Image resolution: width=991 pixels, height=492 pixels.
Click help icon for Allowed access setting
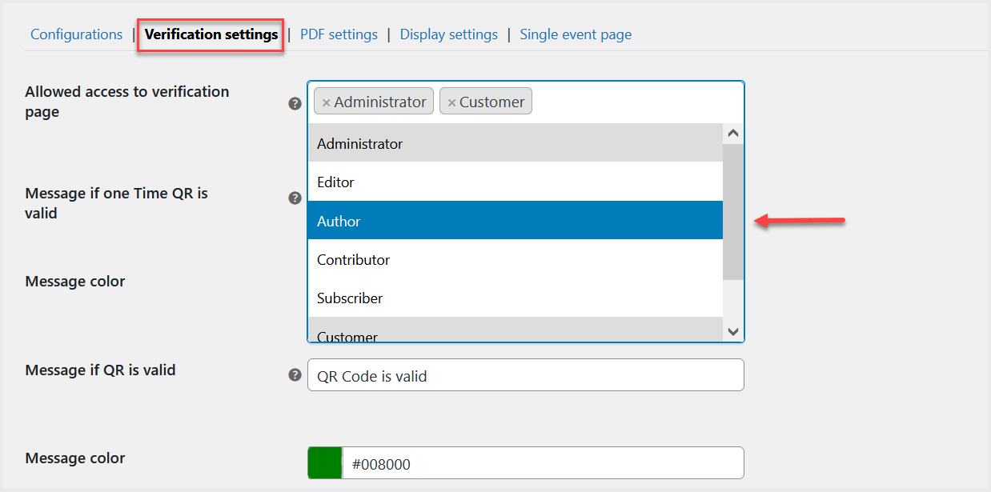click(x=295, y=103)
